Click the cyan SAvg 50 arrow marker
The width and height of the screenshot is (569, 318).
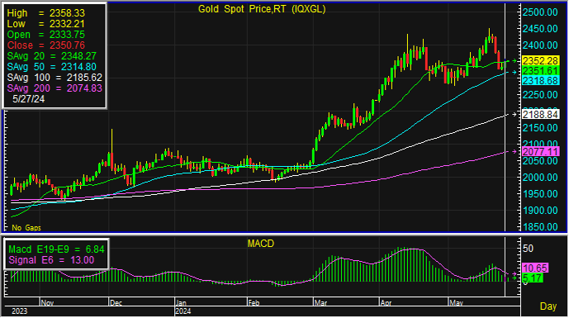pyautogui.click(x=514, y=73)
